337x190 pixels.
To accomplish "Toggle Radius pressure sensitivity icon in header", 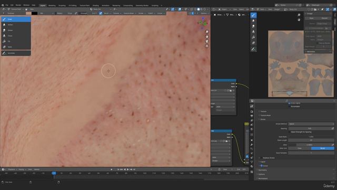I will click(76, 13).
